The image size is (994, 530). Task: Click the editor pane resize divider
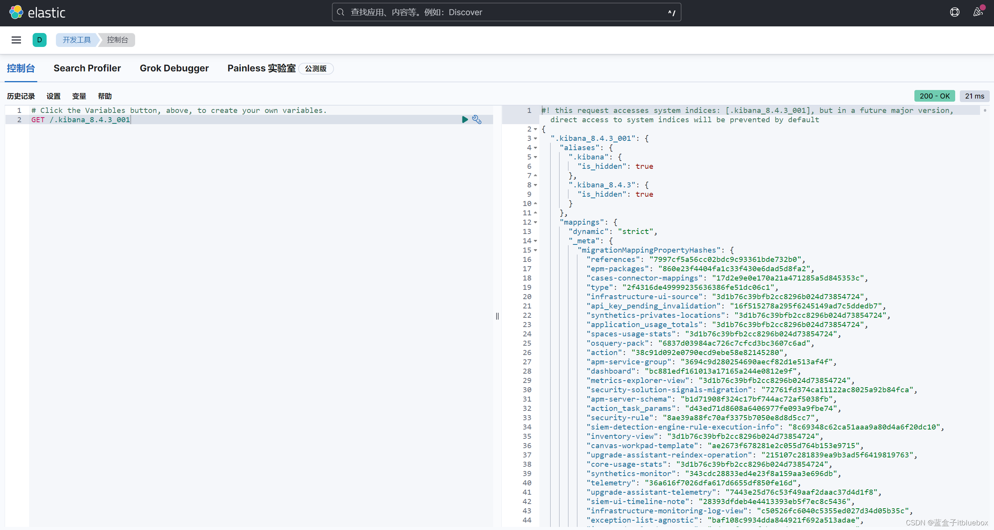[x=497, y=316]
